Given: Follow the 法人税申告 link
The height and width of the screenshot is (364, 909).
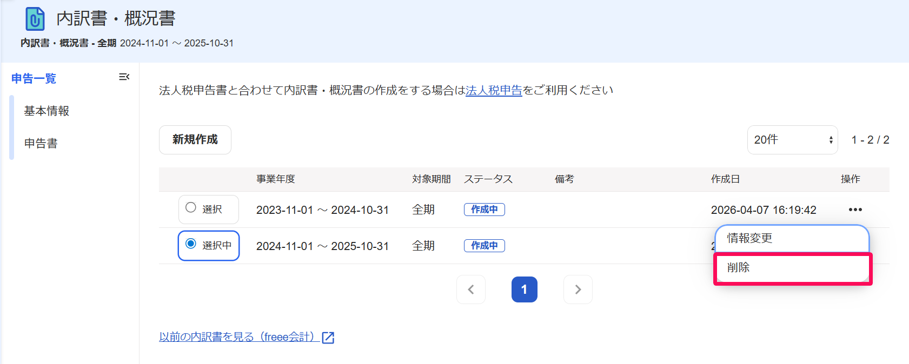Looking at the screenshot, I should click(494, 91).
